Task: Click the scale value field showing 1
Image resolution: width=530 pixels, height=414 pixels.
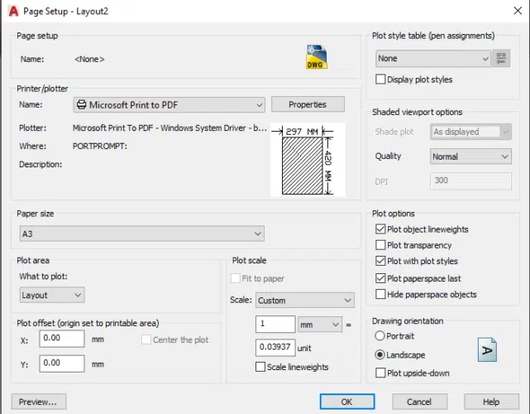Action: pyautogui.click(x=275, y=325)
